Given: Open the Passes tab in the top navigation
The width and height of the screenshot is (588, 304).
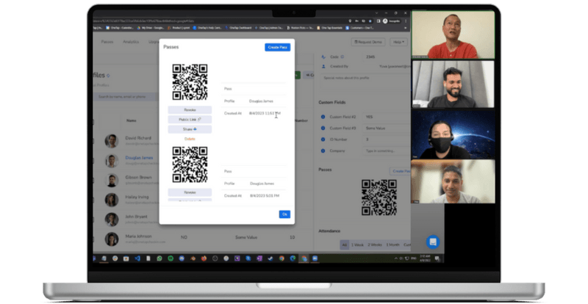Looking at the screenshot, I should pos(107,42).
